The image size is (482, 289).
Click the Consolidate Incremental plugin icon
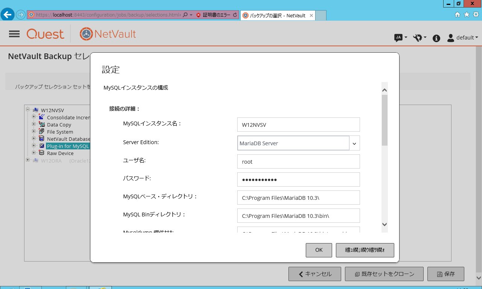click(42, 117)
